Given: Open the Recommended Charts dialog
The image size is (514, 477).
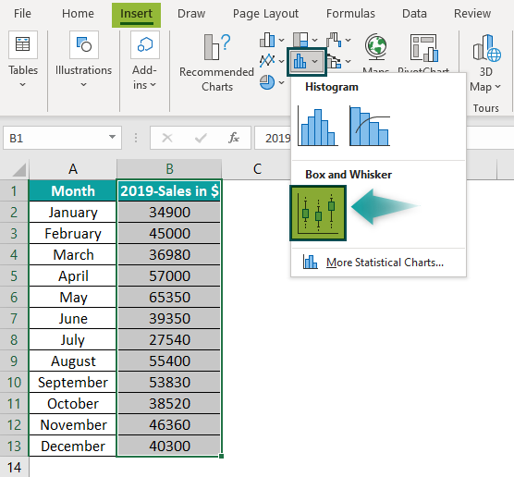Looking at the screenshot, I should pos(216,63).
